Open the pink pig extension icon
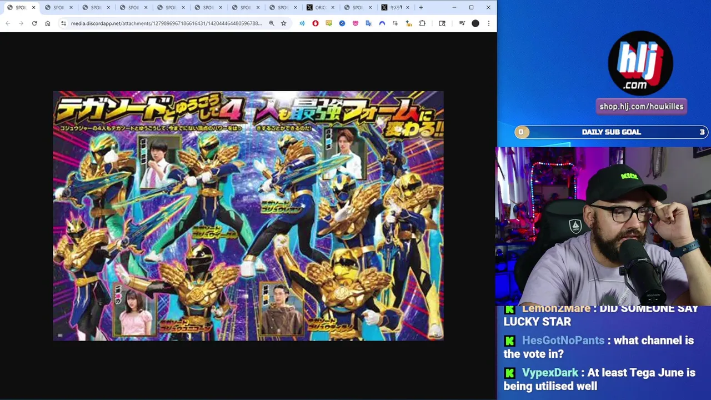Image resolution: width=711 pixels, height=400 pixels. coord(355,23)
